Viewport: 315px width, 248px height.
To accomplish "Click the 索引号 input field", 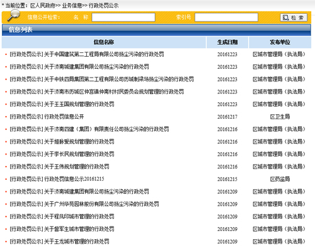I will point(226,17).
